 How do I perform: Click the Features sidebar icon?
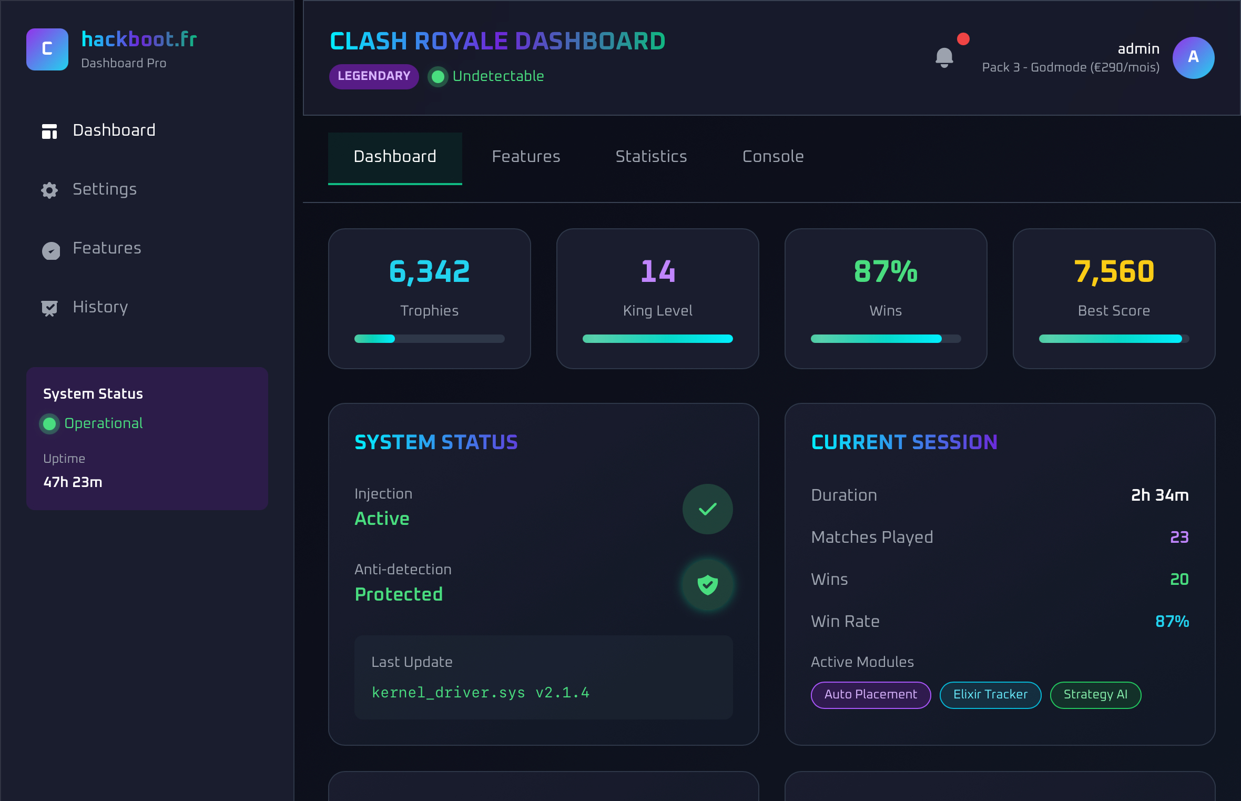[x=50, y=250]
